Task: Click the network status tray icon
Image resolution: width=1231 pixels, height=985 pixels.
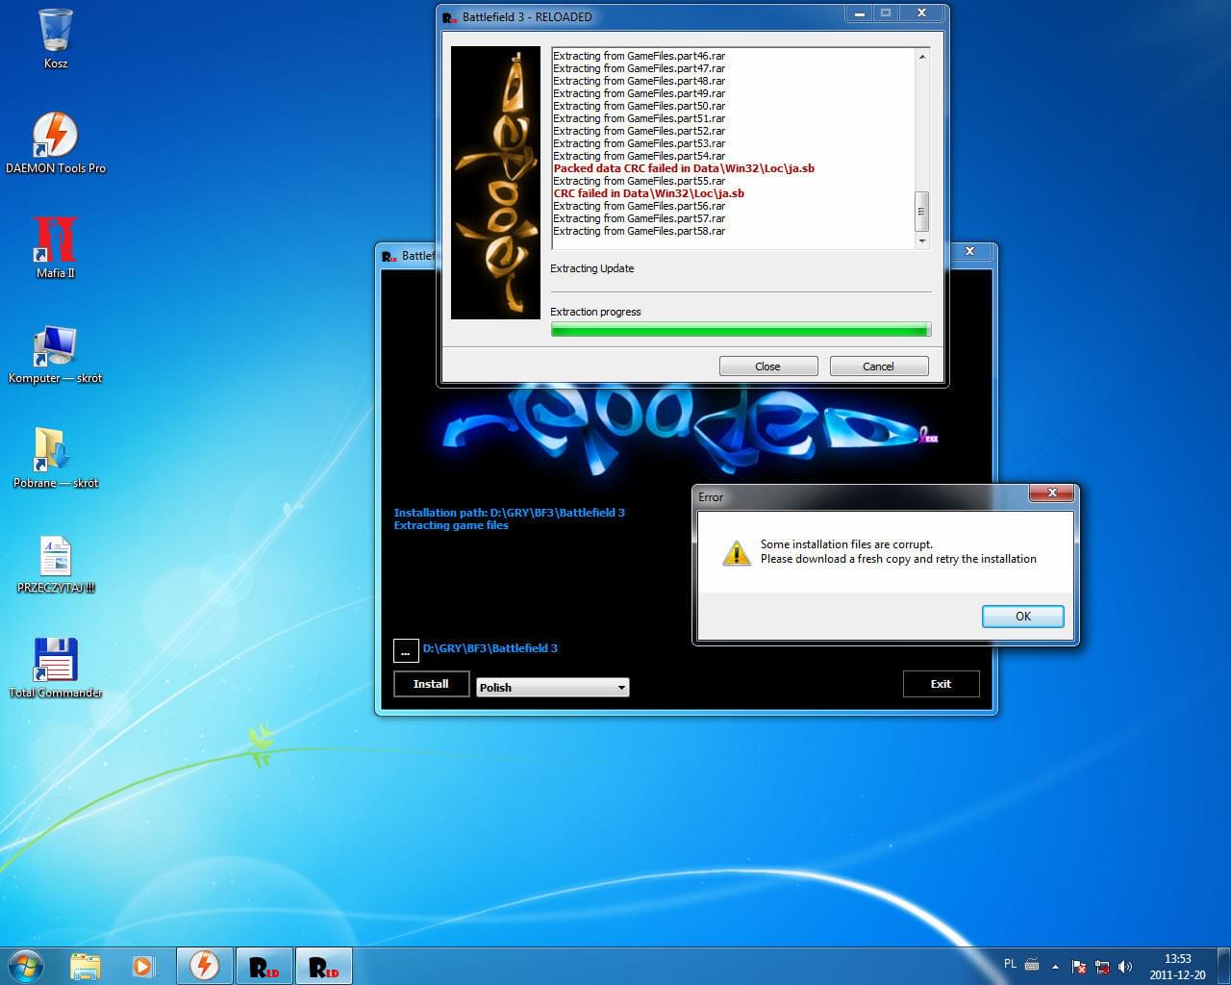Action: tap(1102, 966)
